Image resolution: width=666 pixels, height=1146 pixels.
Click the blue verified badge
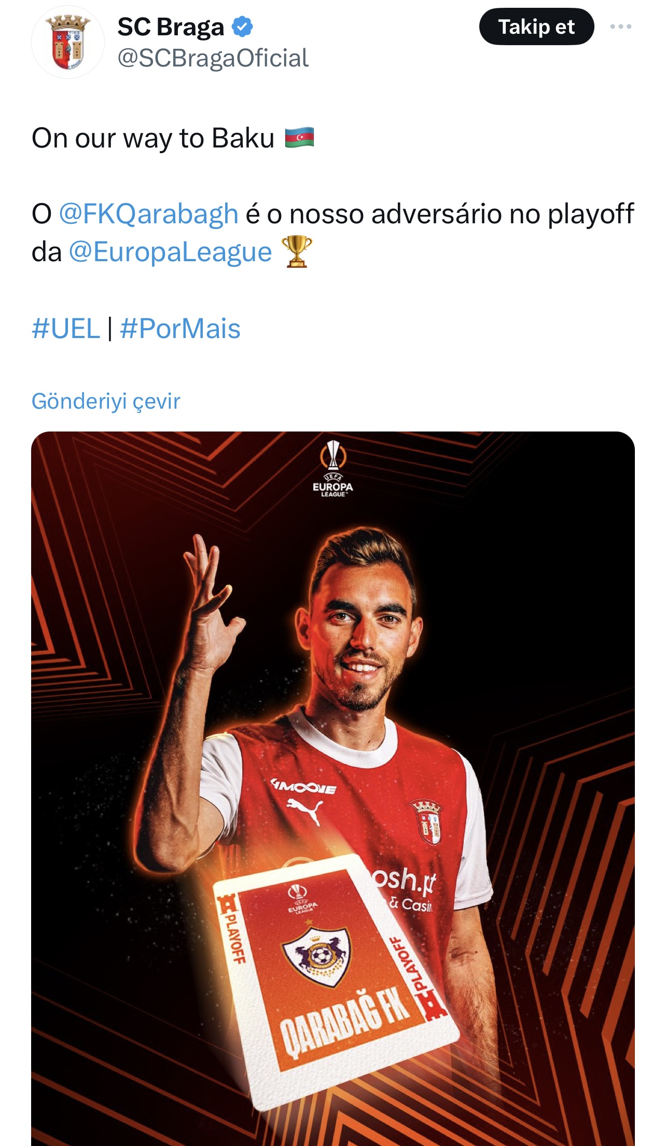(242, 26)
